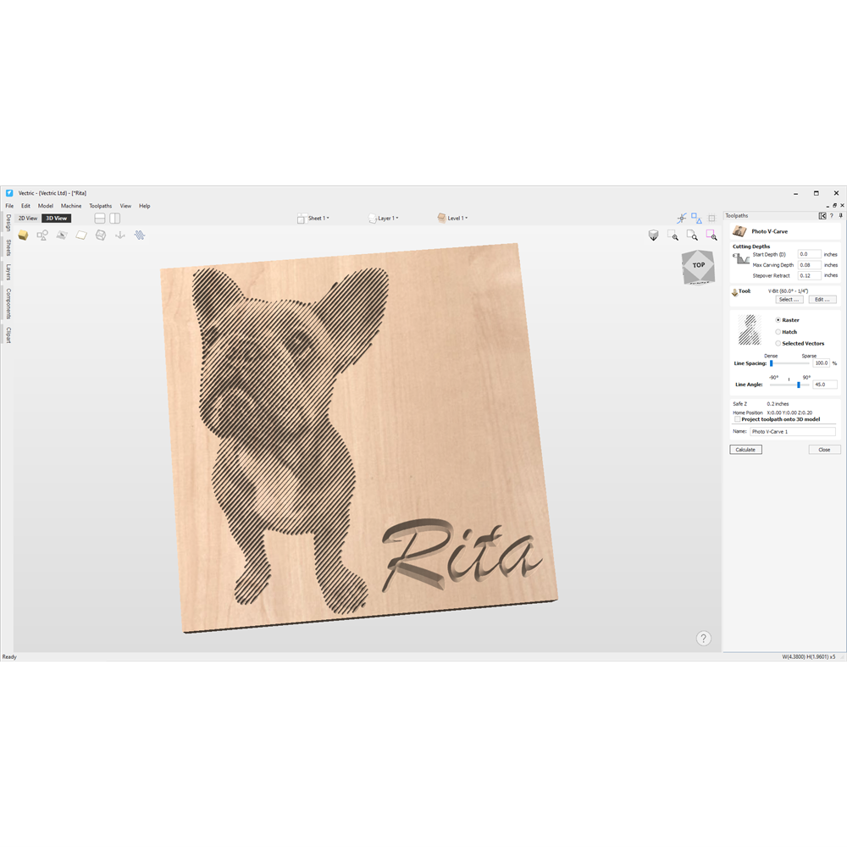Click the Calculate button

pyautogui.click(x=745, y=450)
